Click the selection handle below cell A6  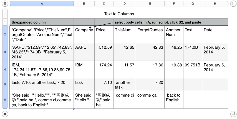[x=74, y=109]
